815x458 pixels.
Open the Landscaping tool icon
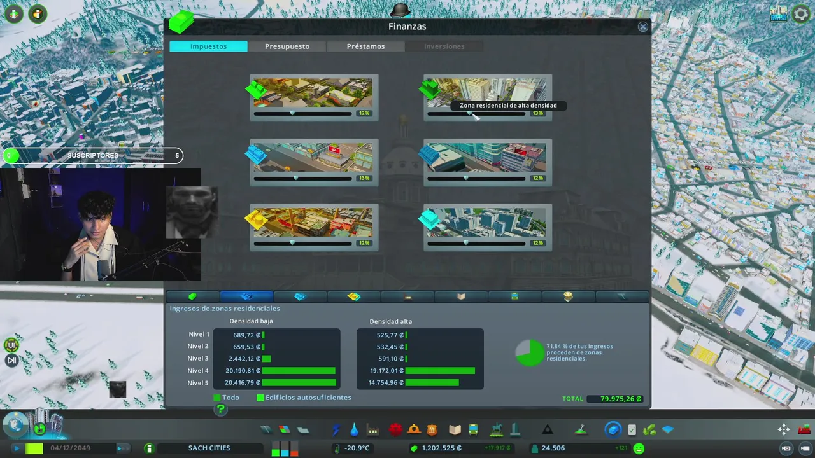point(581,430)
